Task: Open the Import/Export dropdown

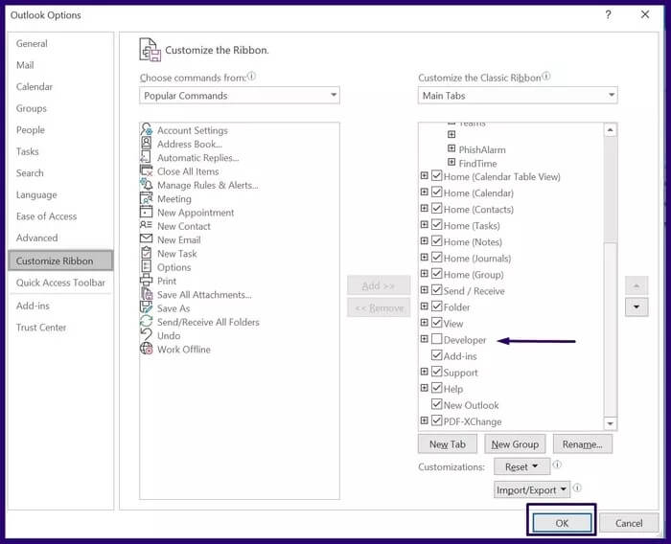Action: click(x=532, y=489)
